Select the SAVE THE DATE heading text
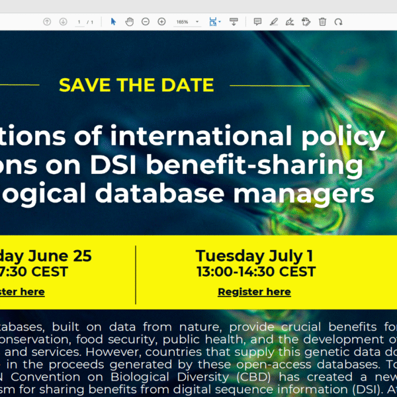Image resolution: width=397 pixels, height=397 pixels. pos(136,85)
